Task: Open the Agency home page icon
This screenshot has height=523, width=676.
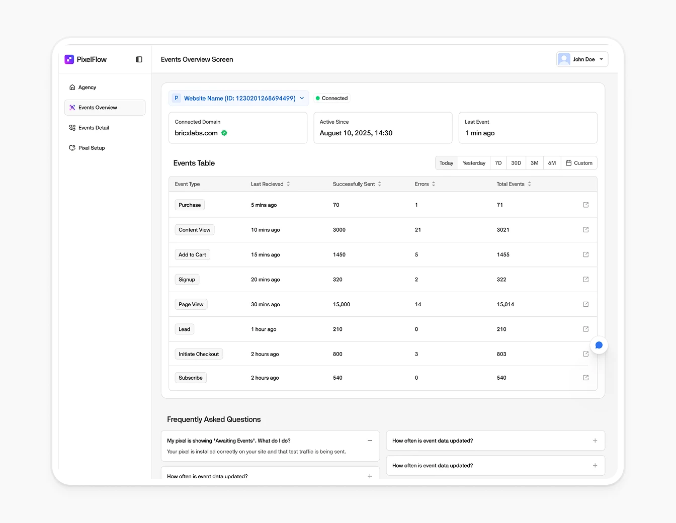Action: pyautogui.click(x=72, y=87)
